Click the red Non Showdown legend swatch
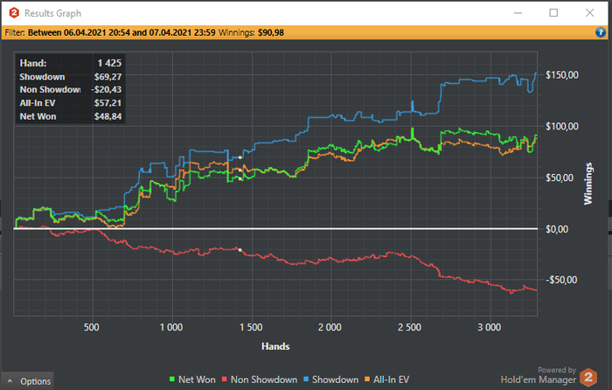The image size is (612, 390). (225, 379)
